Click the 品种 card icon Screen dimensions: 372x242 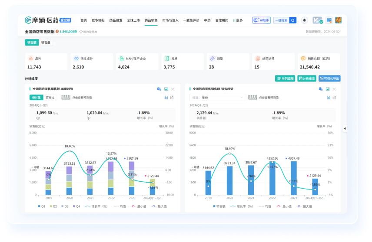click(x=30, y=59)
